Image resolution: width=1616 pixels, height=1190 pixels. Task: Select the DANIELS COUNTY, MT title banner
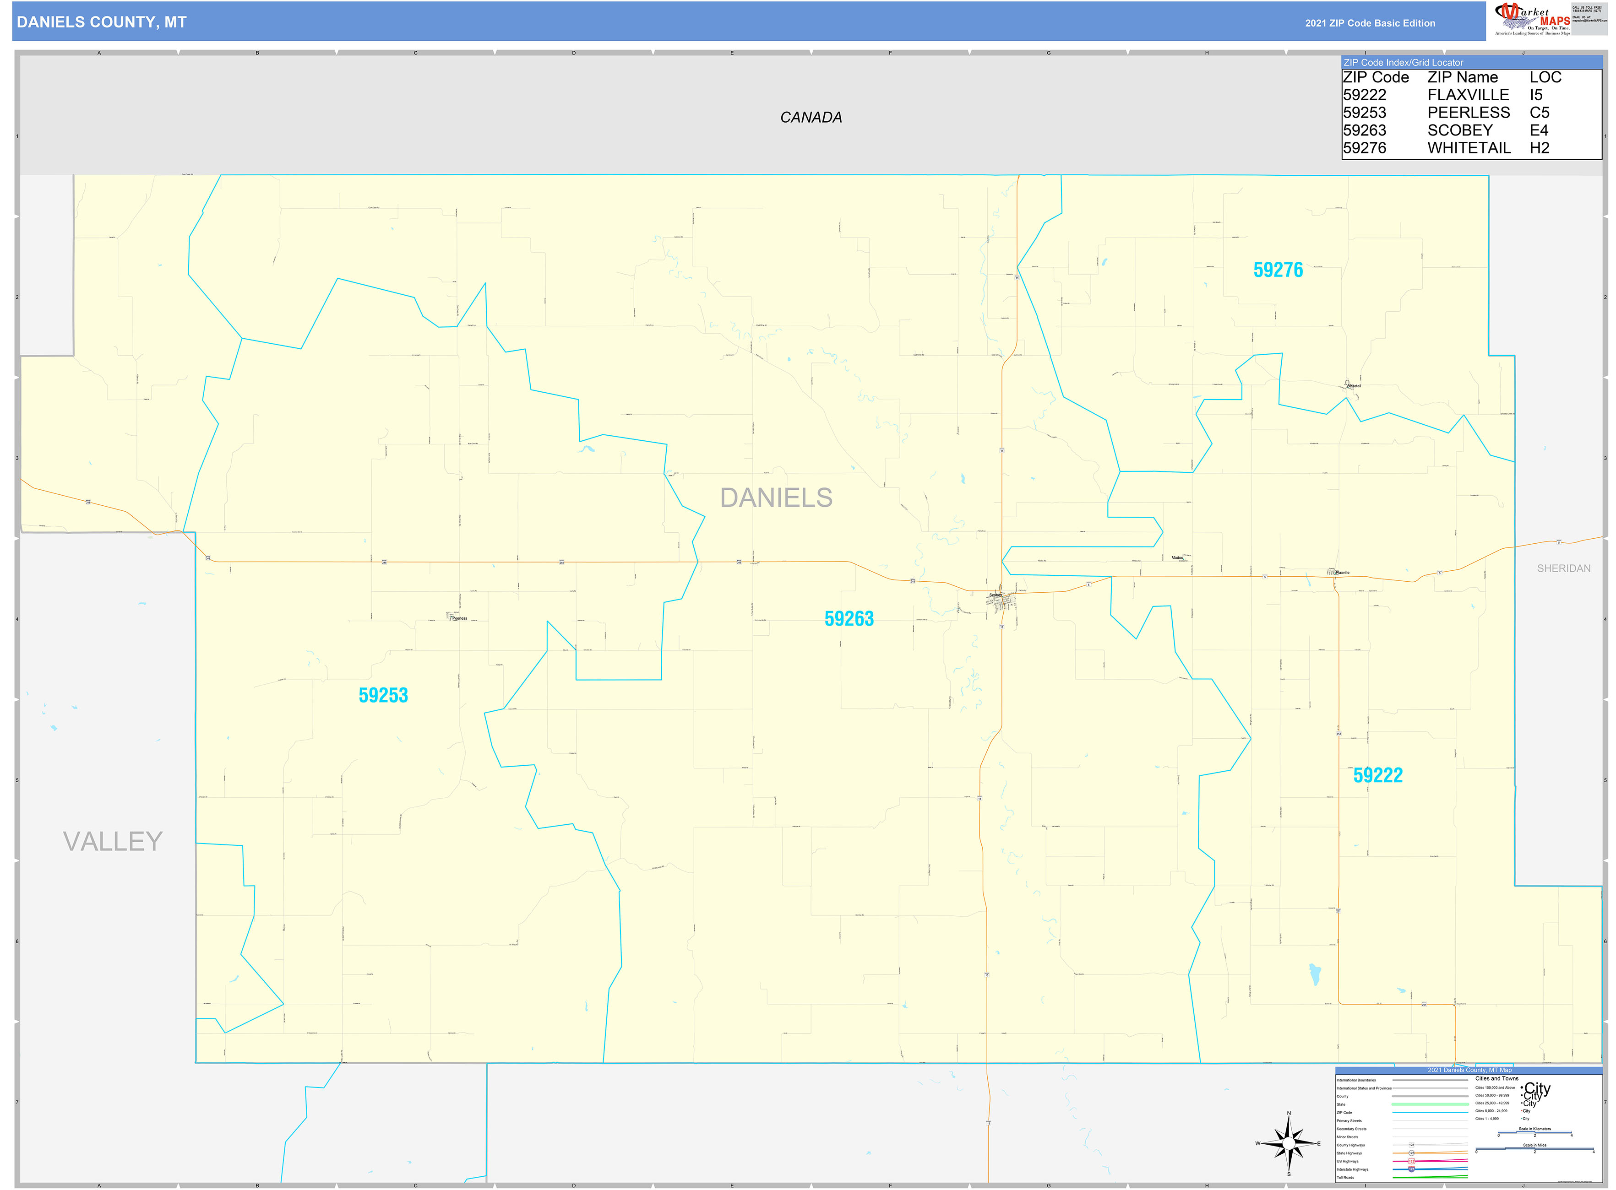tap(101, 22)
